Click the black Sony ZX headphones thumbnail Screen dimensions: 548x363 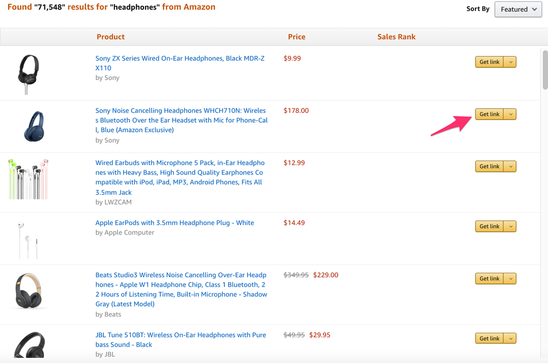point(28,74)
